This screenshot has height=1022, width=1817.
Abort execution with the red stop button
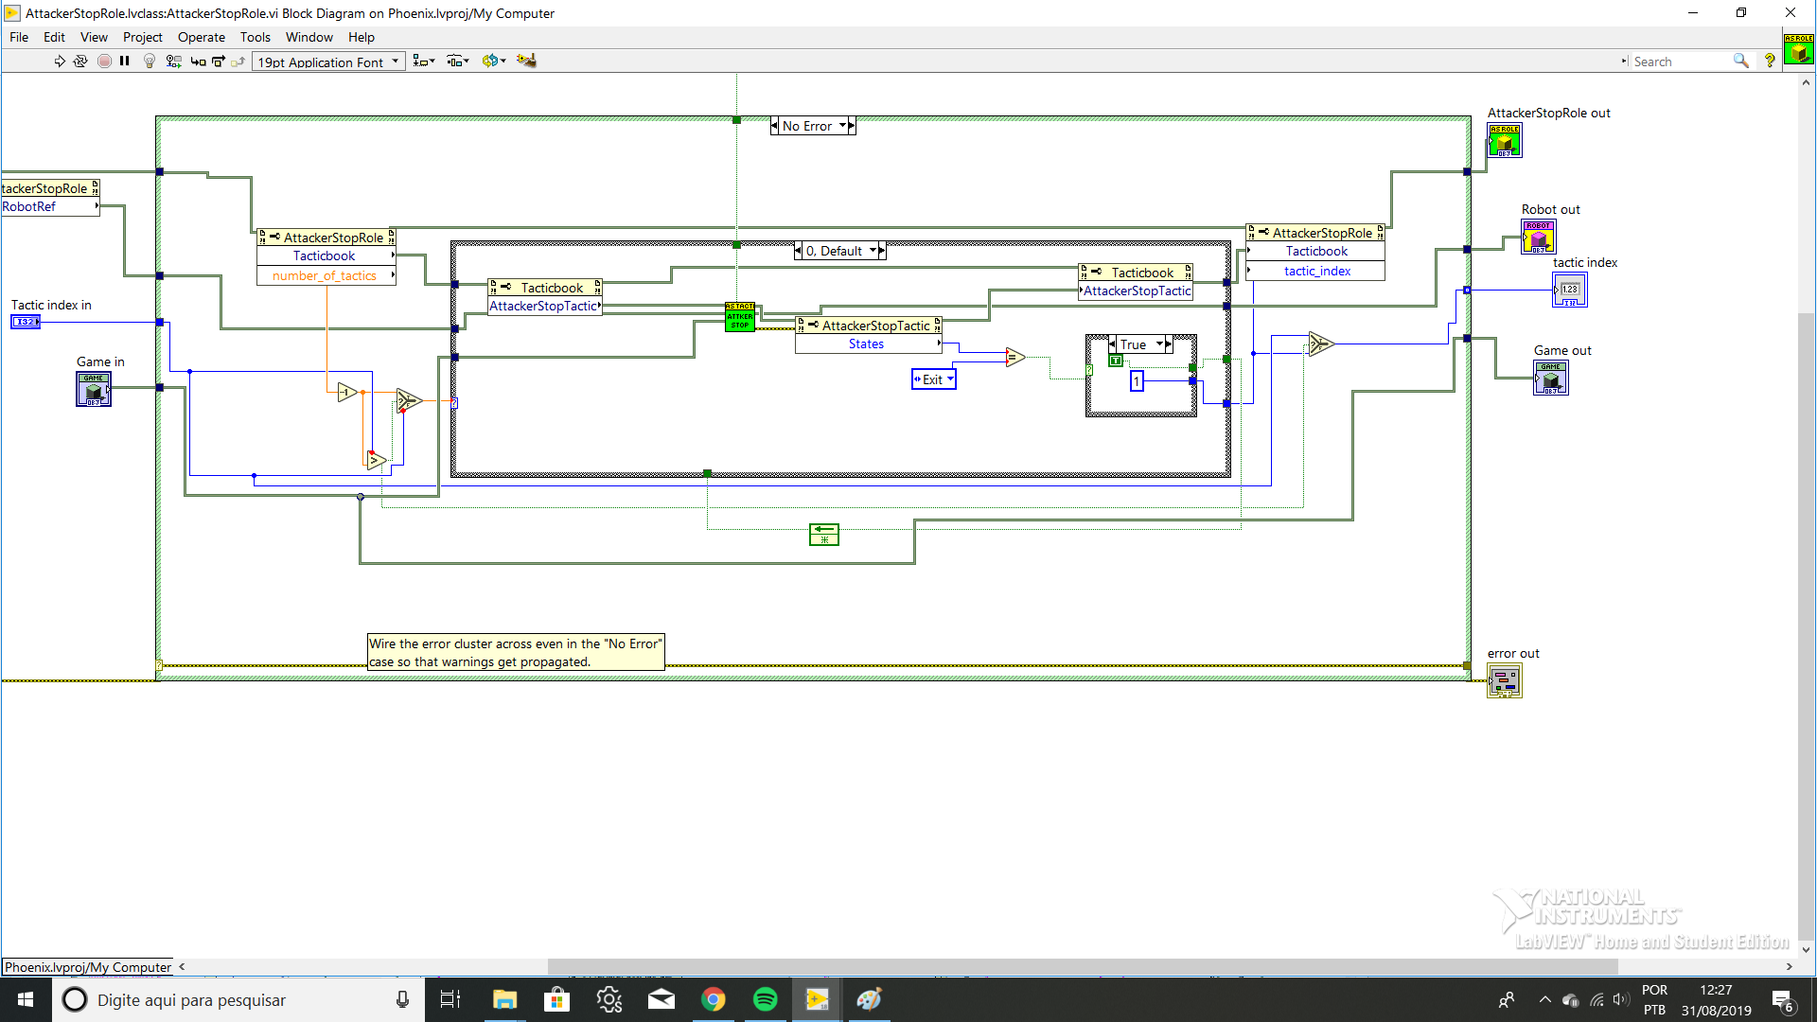pos(104,62)
